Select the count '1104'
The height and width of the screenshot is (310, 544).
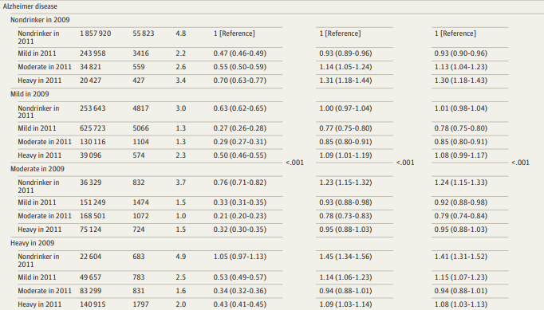(140, 142)
